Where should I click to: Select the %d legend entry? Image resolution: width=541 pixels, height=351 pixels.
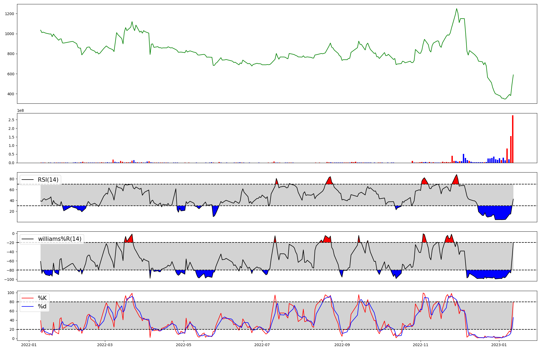pos(42,306)
